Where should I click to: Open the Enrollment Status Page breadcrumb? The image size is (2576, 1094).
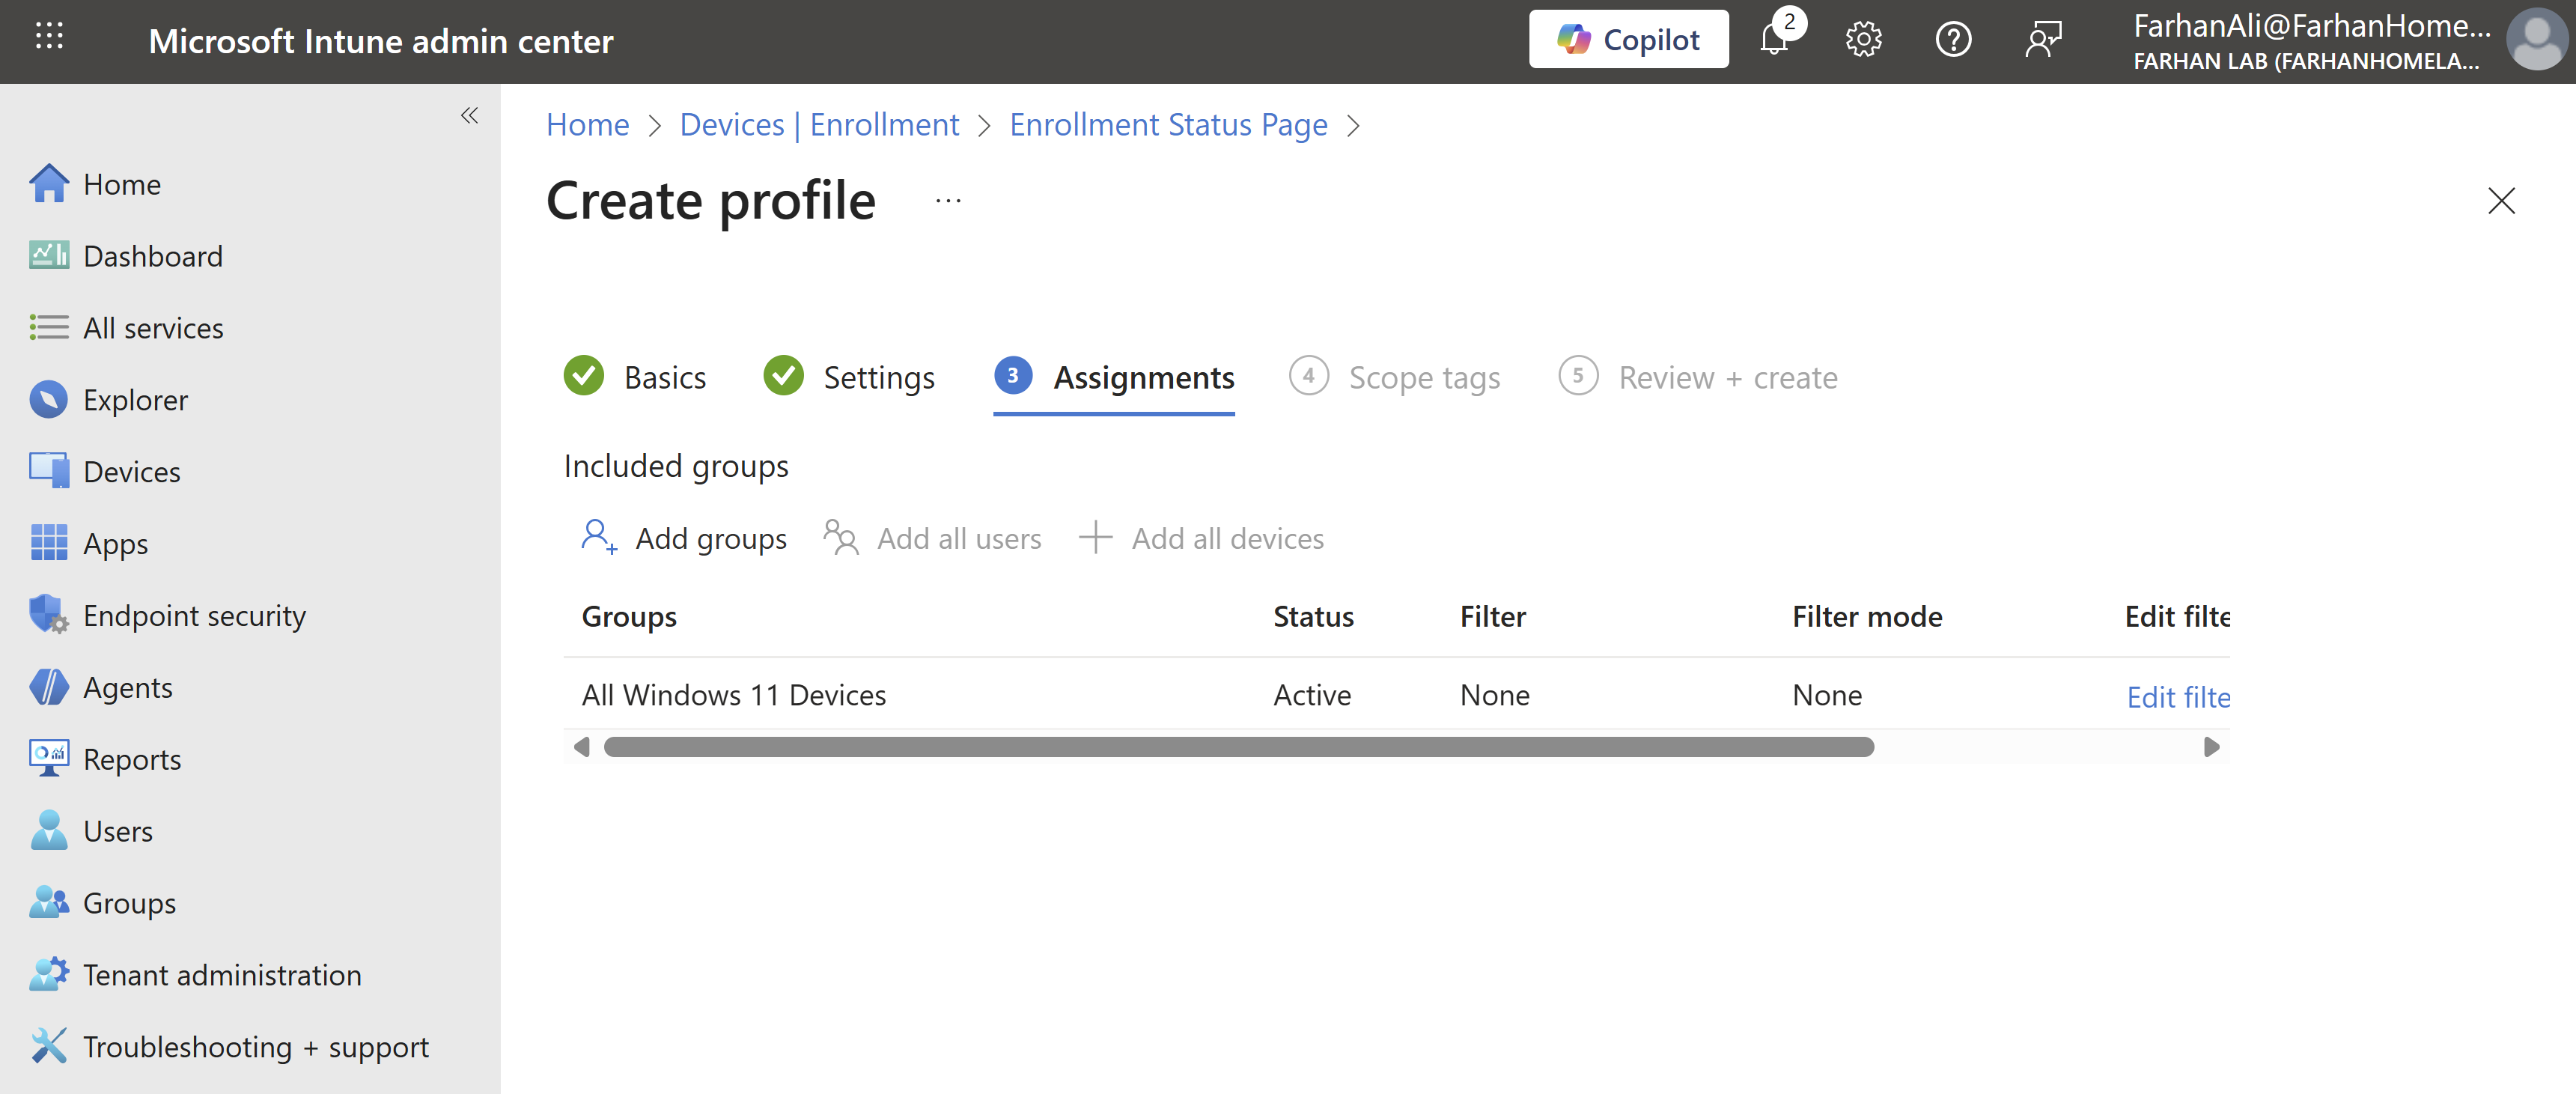[x=1168, y=125]
